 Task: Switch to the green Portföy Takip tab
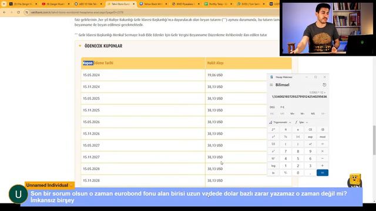218,4
